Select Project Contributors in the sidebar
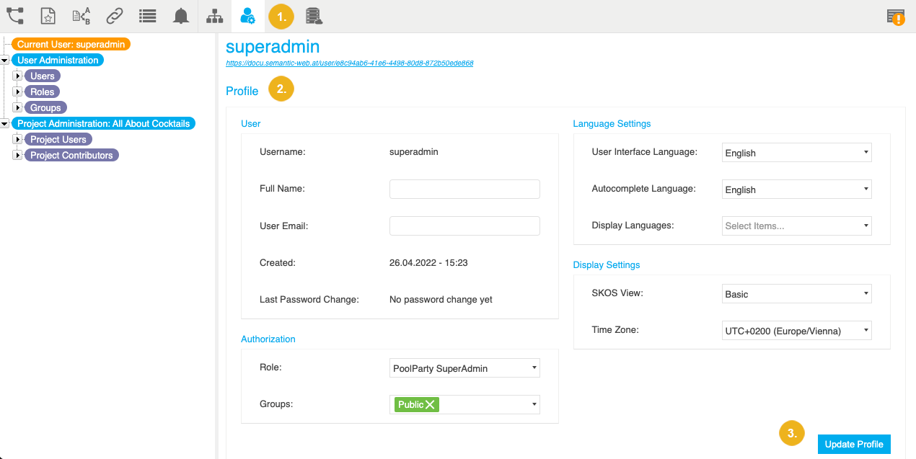Viewport: 916px width, 459px height. 71,154
